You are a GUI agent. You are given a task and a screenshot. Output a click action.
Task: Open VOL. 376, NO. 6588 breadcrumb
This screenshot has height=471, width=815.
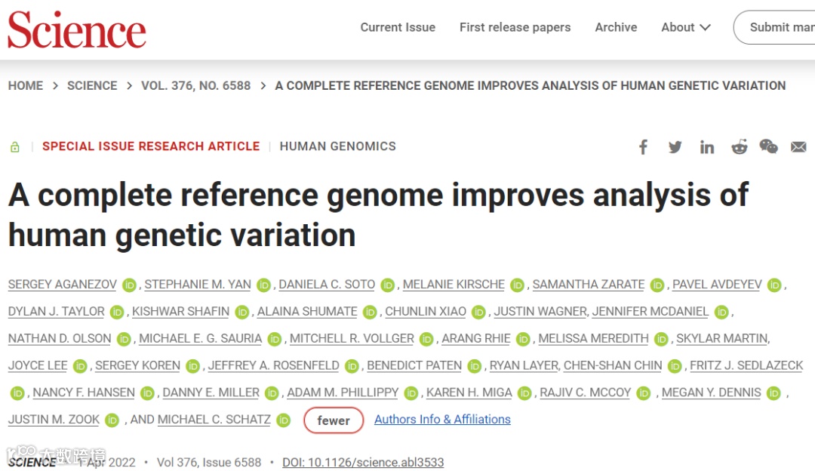(195, 85)
